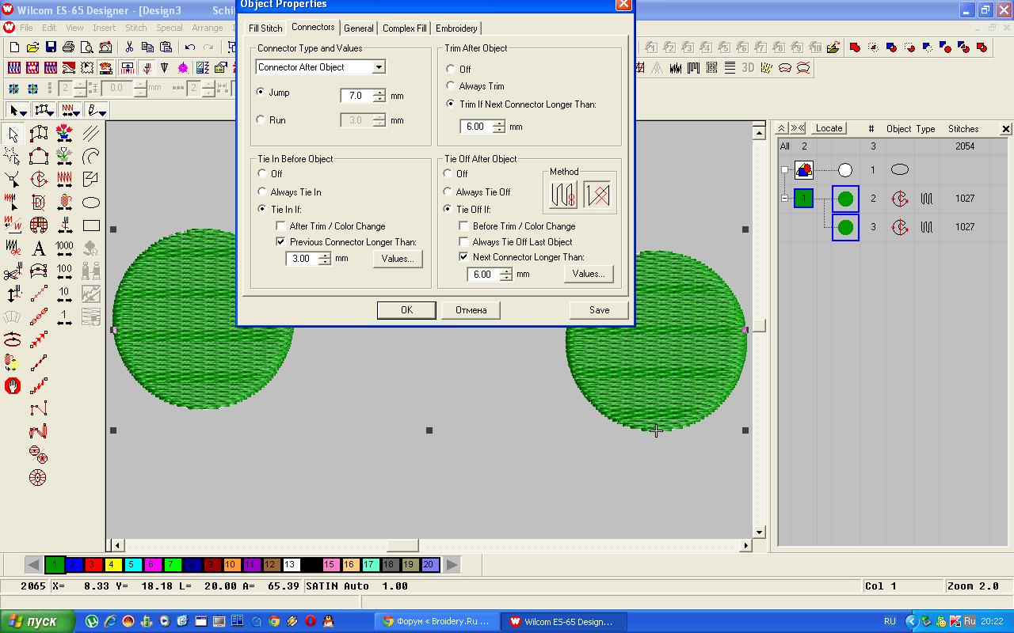
Task: Click the OK button
Action: pos(406,310)
